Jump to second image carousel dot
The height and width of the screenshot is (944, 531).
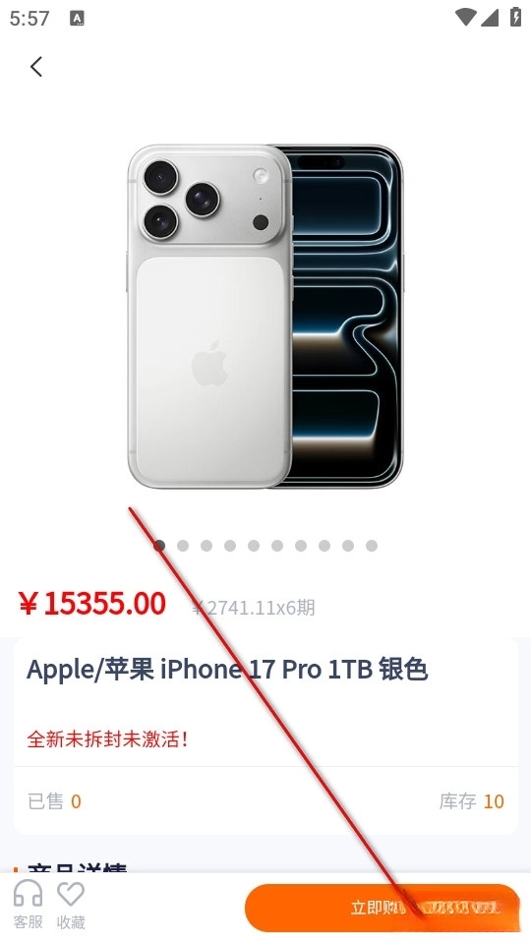(x=183, y=546)
